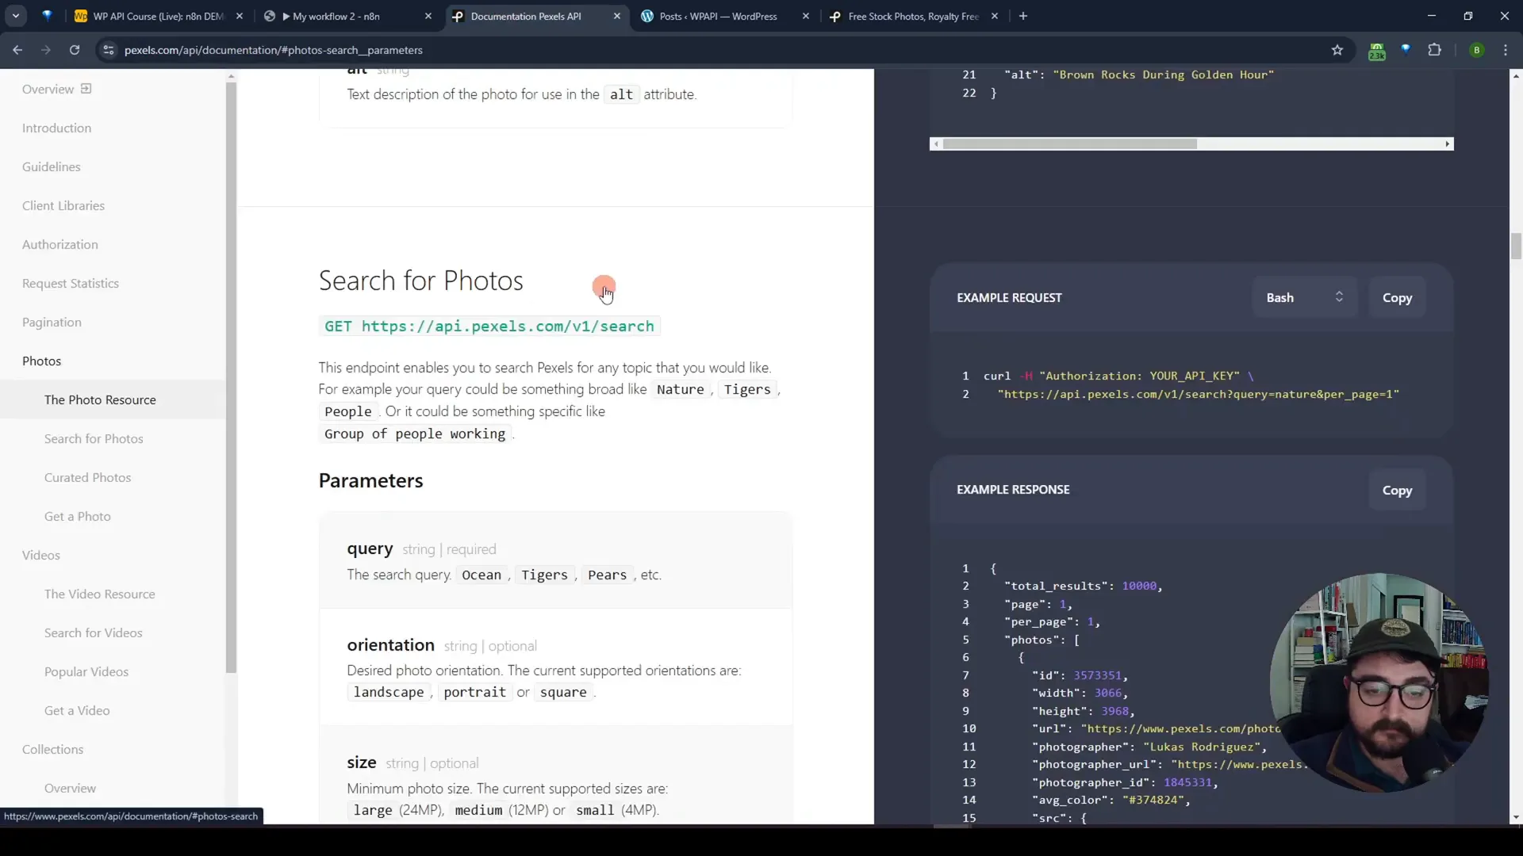1523x856 pixels.
Task: Open Overview under Collections
Action: [70, 789]
